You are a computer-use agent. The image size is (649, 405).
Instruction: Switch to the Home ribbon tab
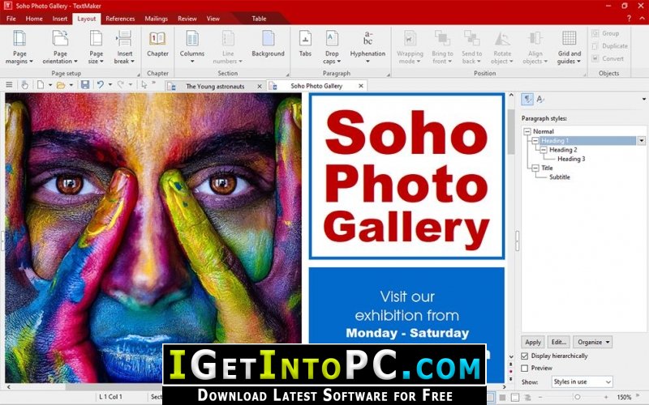[34, 19]
